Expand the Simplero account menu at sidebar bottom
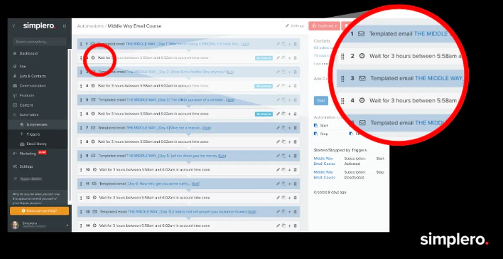 (67, 225)
